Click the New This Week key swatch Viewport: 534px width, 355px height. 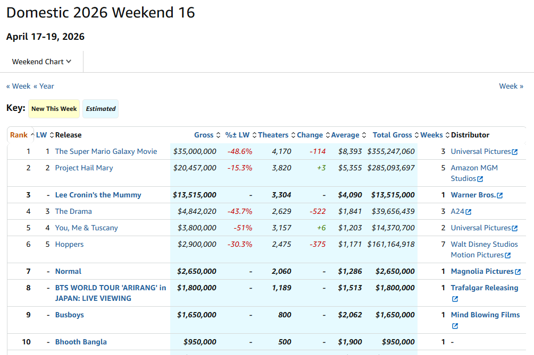(54, 109)
